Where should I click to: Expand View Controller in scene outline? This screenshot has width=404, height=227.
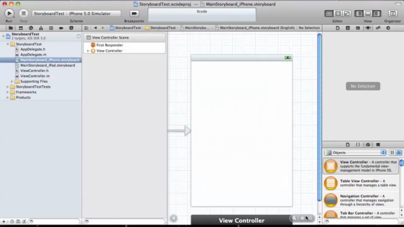(x=88, y=51)
